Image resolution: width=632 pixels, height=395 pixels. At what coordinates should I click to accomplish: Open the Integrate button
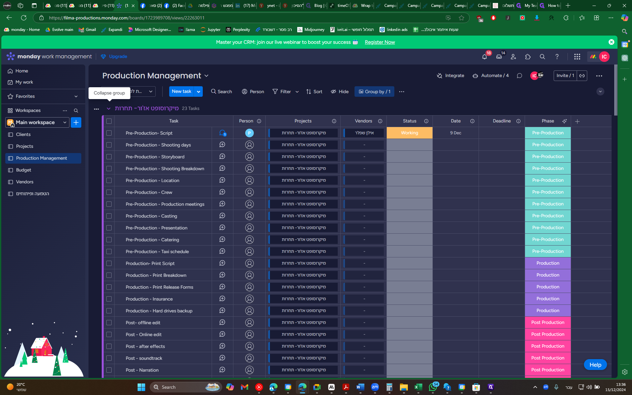[450, 76]
